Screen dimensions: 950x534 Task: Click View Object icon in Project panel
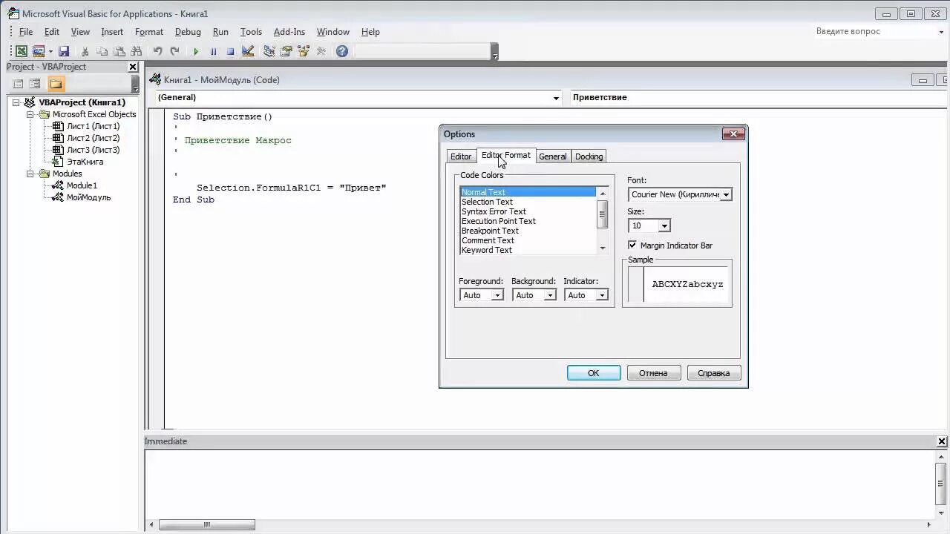(x=35, y=84)
